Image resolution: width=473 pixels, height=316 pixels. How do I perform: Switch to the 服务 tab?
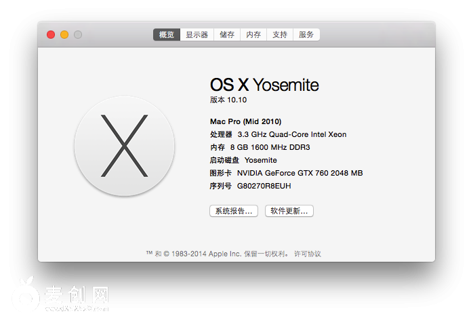click(x=306, y=35)
